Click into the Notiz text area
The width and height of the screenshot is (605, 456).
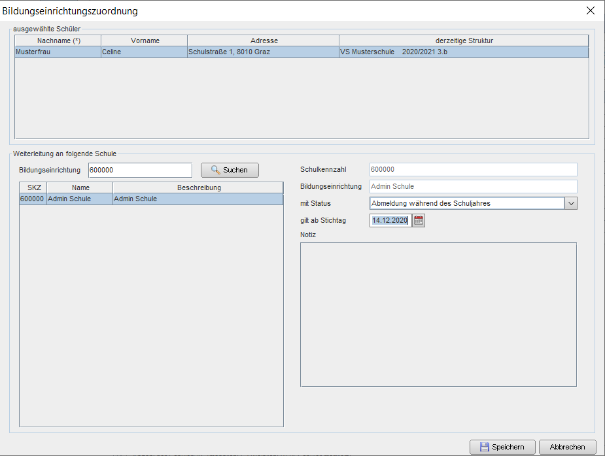coord(438,314)
